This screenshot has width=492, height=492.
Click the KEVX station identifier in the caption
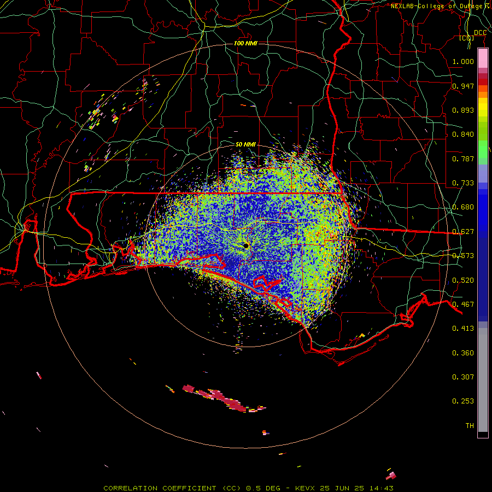(x=306, y=488)
